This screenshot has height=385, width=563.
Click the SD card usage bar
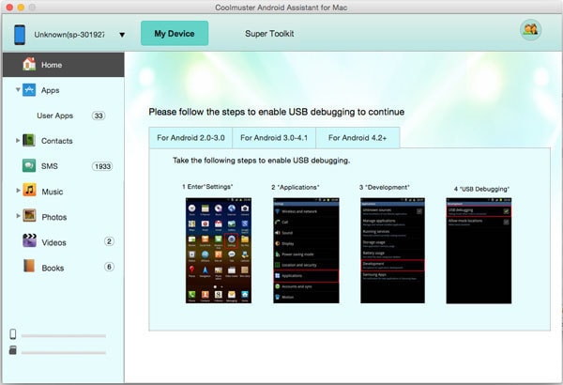point(64,353)
